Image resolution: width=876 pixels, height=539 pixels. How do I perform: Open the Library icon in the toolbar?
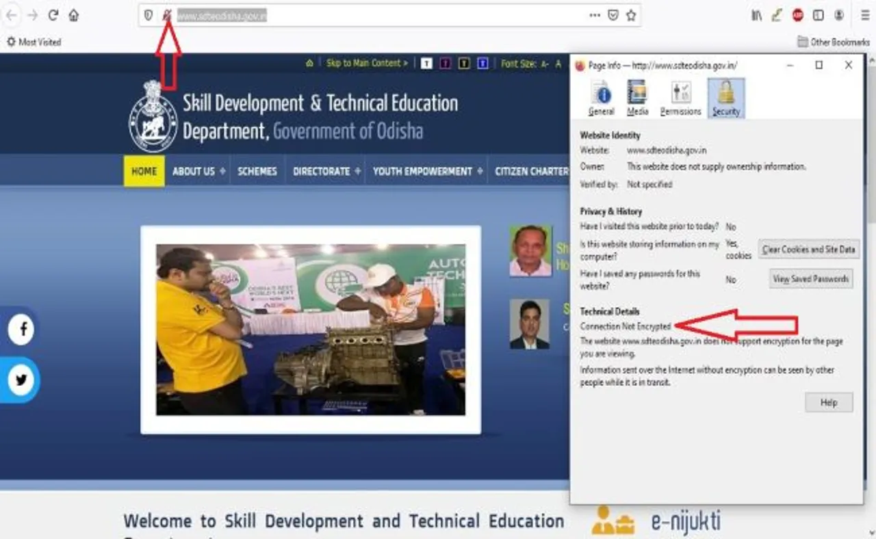pyautogui.click(x=756, y=15)
